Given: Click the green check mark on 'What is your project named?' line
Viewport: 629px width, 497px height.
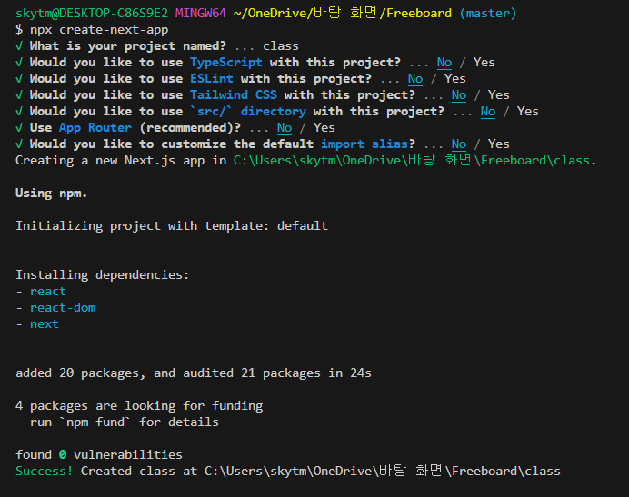Looking at the screenshot, I should pyautogui.click(x=19, y=46).
